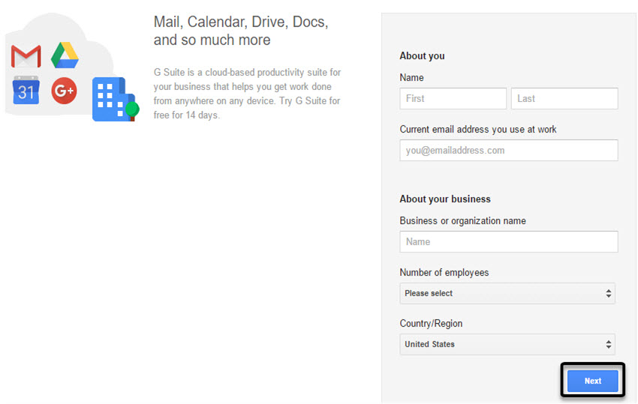Click the 'Business or organization name' label
Screen dimensions: 638x404
462,220
